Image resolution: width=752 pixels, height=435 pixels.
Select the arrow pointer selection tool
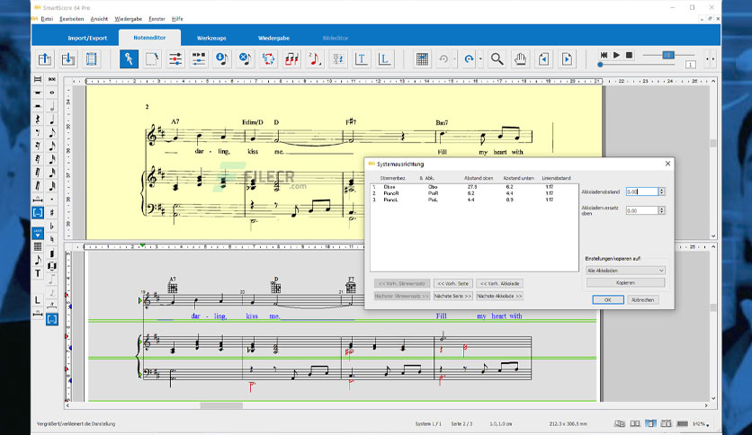(x=129, y=59)
